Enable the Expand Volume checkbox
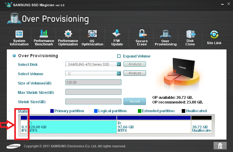 point(119,56)
